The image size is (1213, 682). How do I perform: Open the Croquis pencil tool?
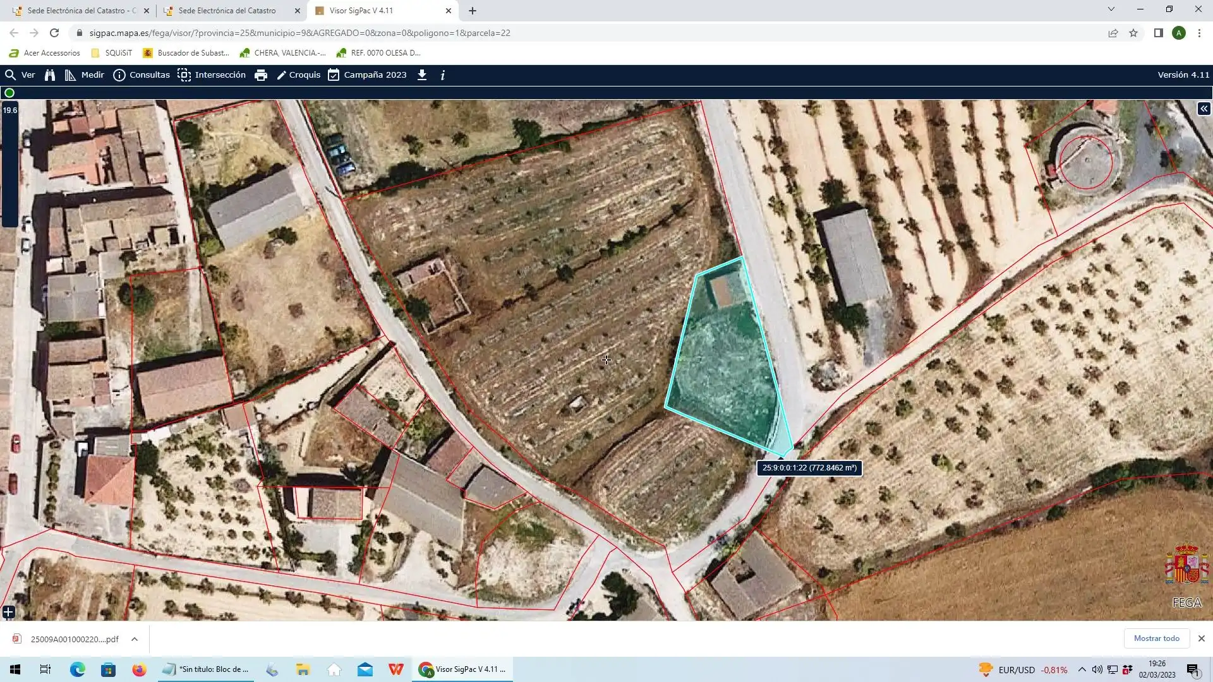[x=299, y=75]
